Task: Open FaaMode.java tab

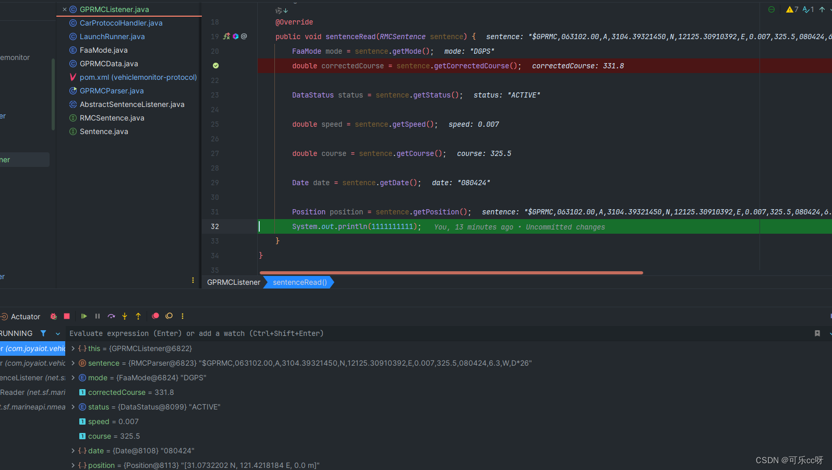Action: coord(103,50)
